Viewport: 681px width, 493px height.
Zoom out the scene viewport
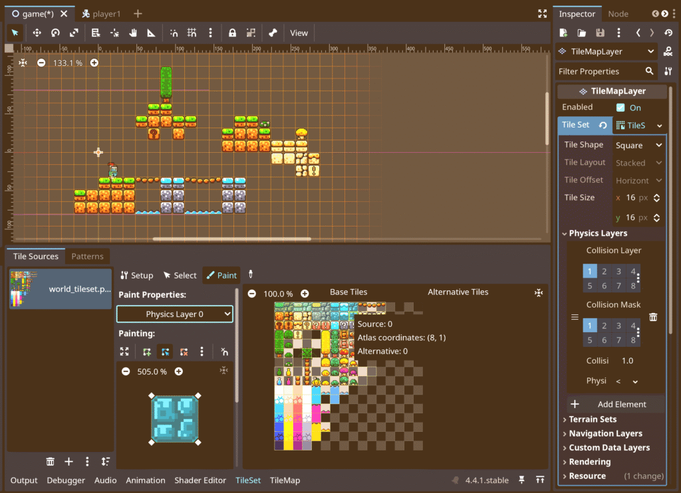tap(41, 63)
